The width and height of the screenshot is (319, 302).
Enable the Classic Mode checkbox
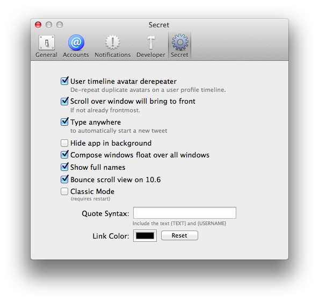point(64,191)
